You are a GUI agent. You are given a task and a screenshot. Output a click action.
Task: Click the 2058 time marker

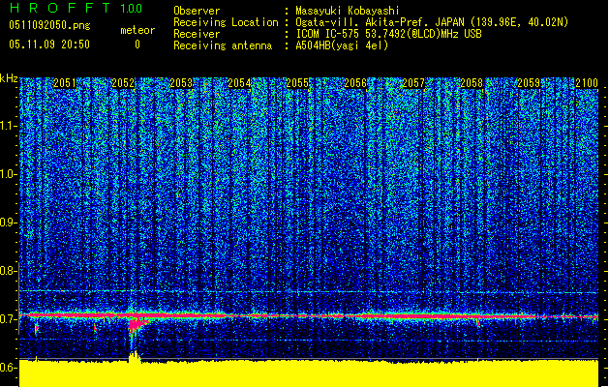[472, 83]
